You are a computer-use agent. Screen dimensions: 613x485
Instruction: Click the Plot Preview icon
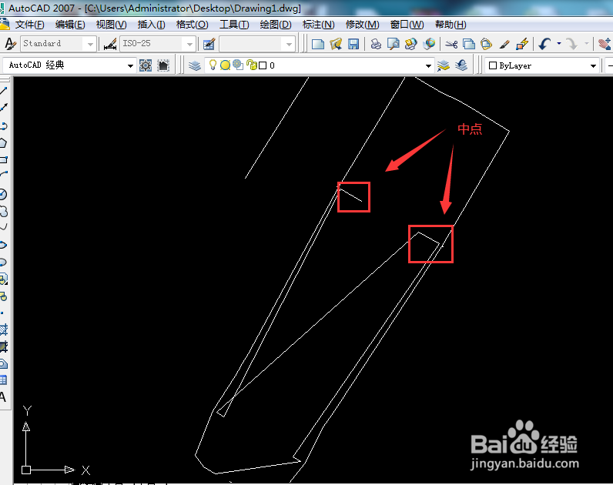[x=394, y=44]
